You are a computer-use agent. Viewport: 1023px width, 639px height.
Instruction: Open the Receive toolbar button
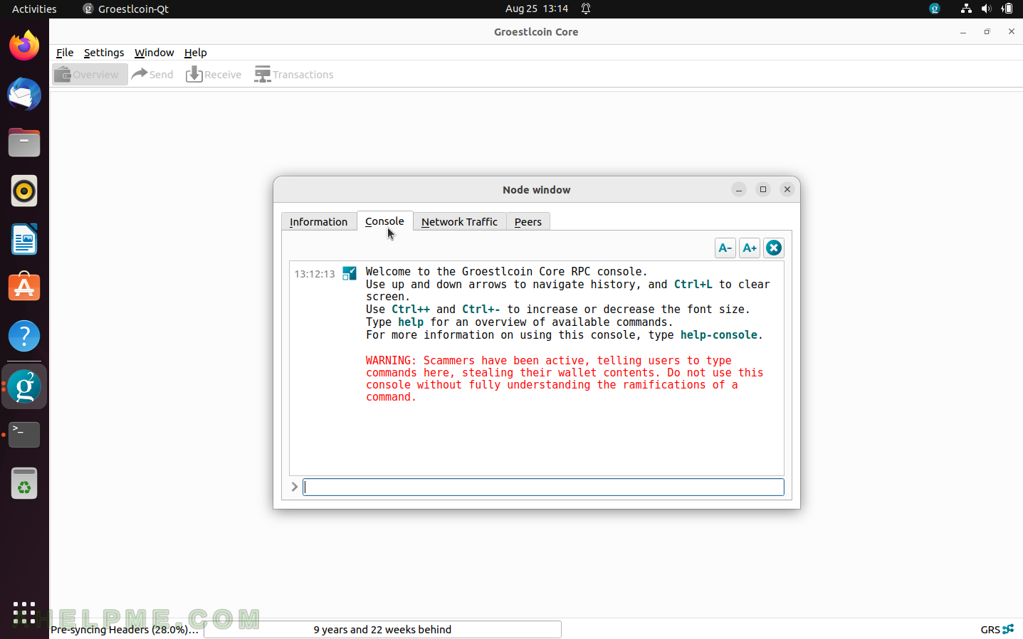pos(214,74)
